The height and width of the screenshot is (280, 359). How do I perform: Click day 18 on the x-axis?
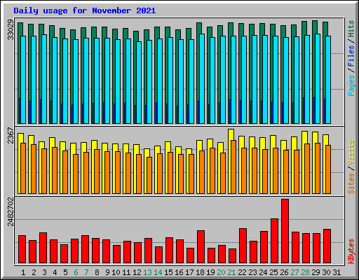pos(200,272)
